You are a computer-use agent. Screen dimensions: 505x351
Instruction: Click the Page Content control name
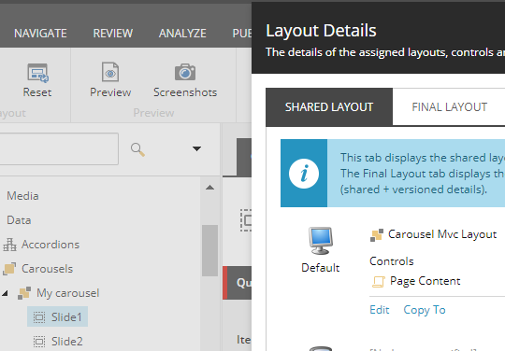[x=426, y=281]
